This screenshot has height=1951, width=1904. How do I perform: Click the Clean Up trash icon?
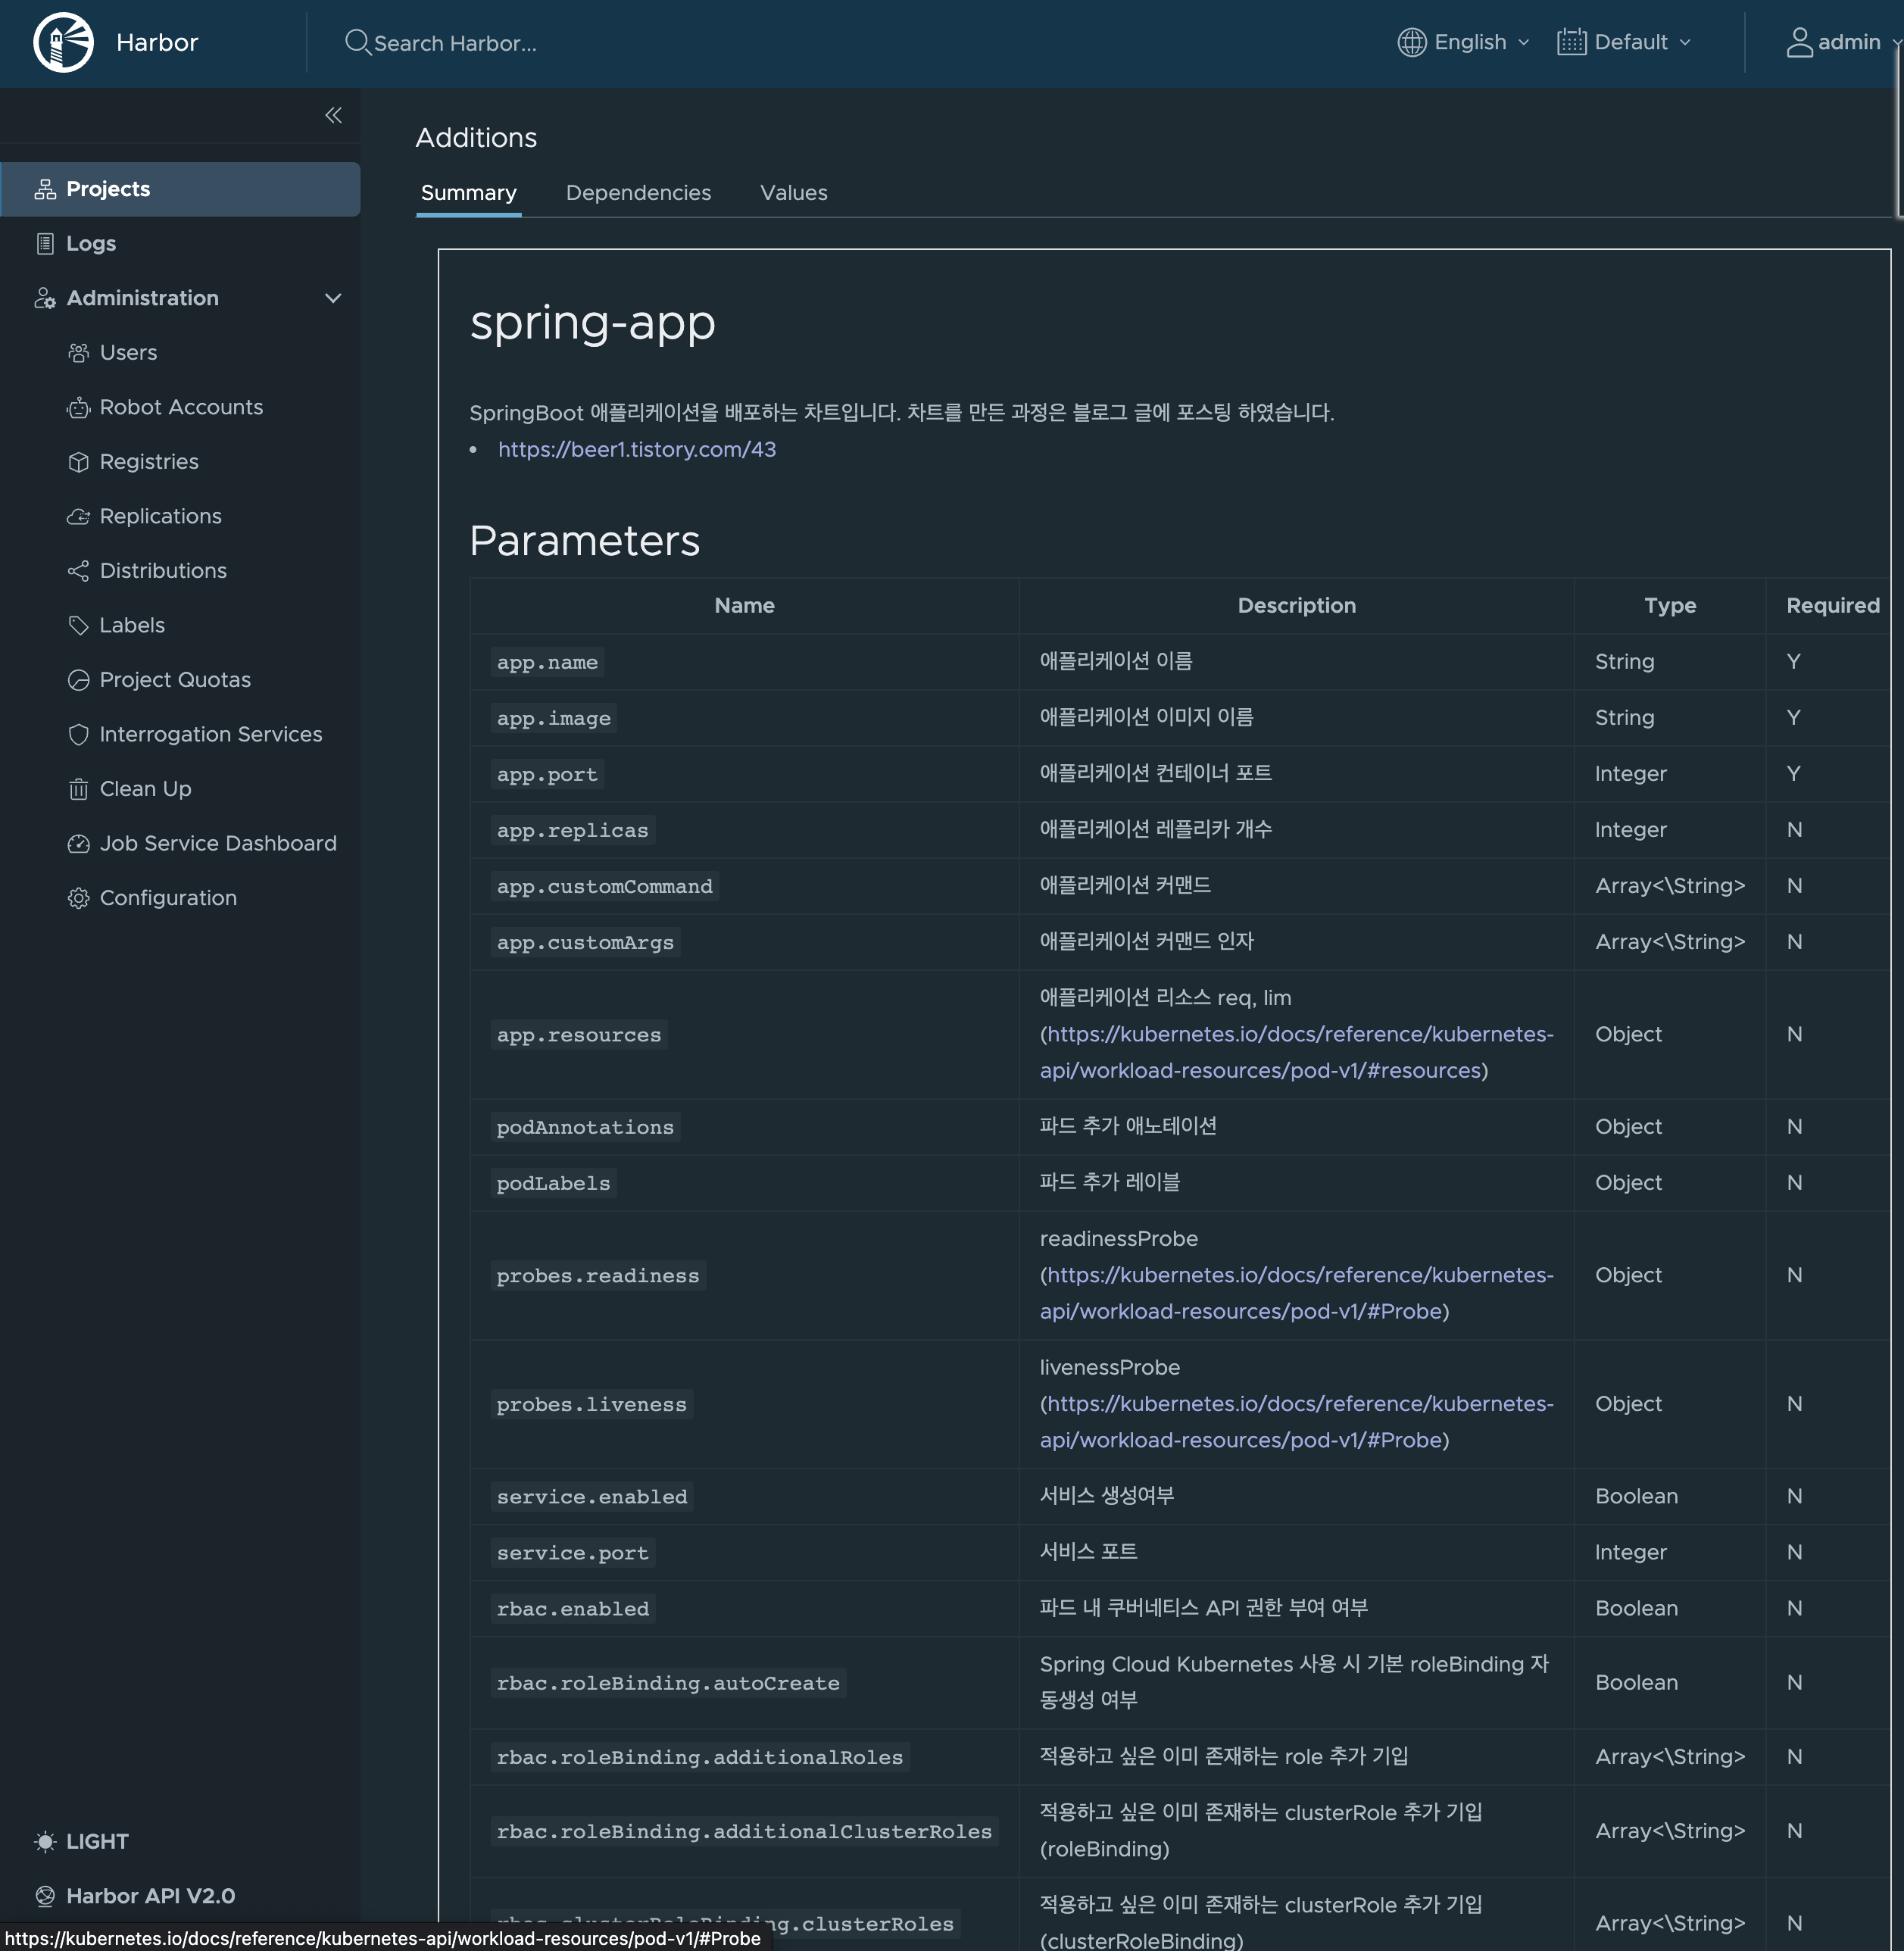coord(78,789)
